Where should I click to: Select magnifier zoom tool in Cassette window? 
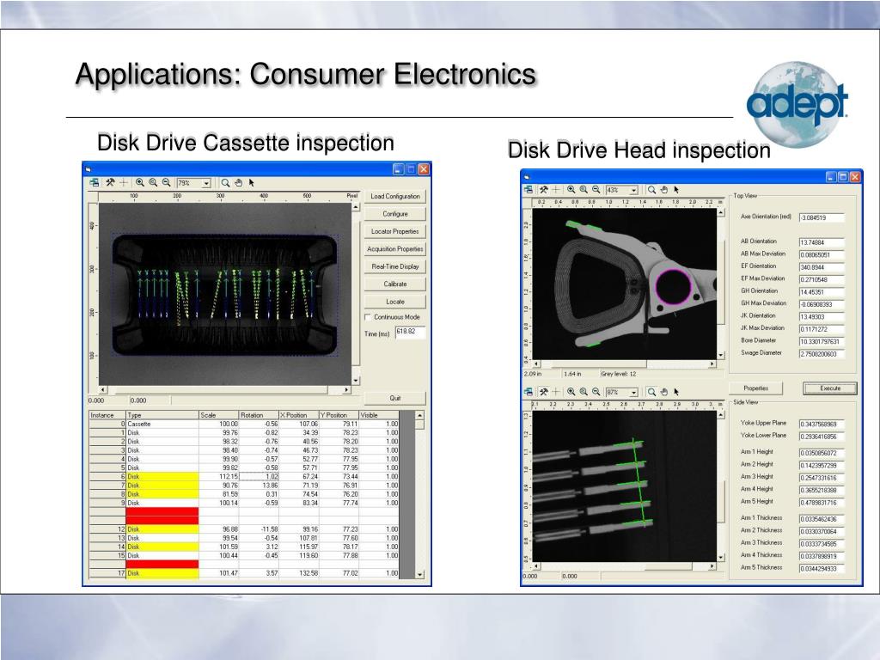click(225, 183)
